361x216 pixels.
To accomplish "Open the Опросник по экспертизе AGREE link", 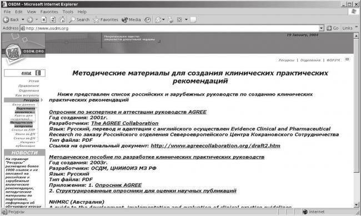I will tap(128, 112).
